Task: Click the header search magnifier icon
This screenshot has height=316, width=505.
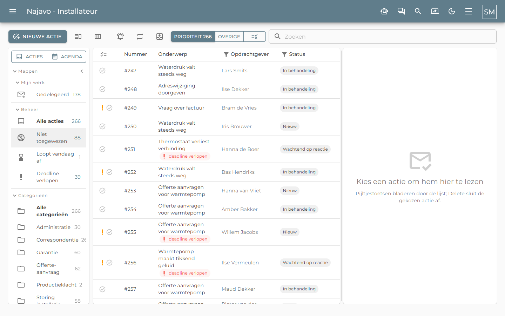Action: [x=418, y=11]
